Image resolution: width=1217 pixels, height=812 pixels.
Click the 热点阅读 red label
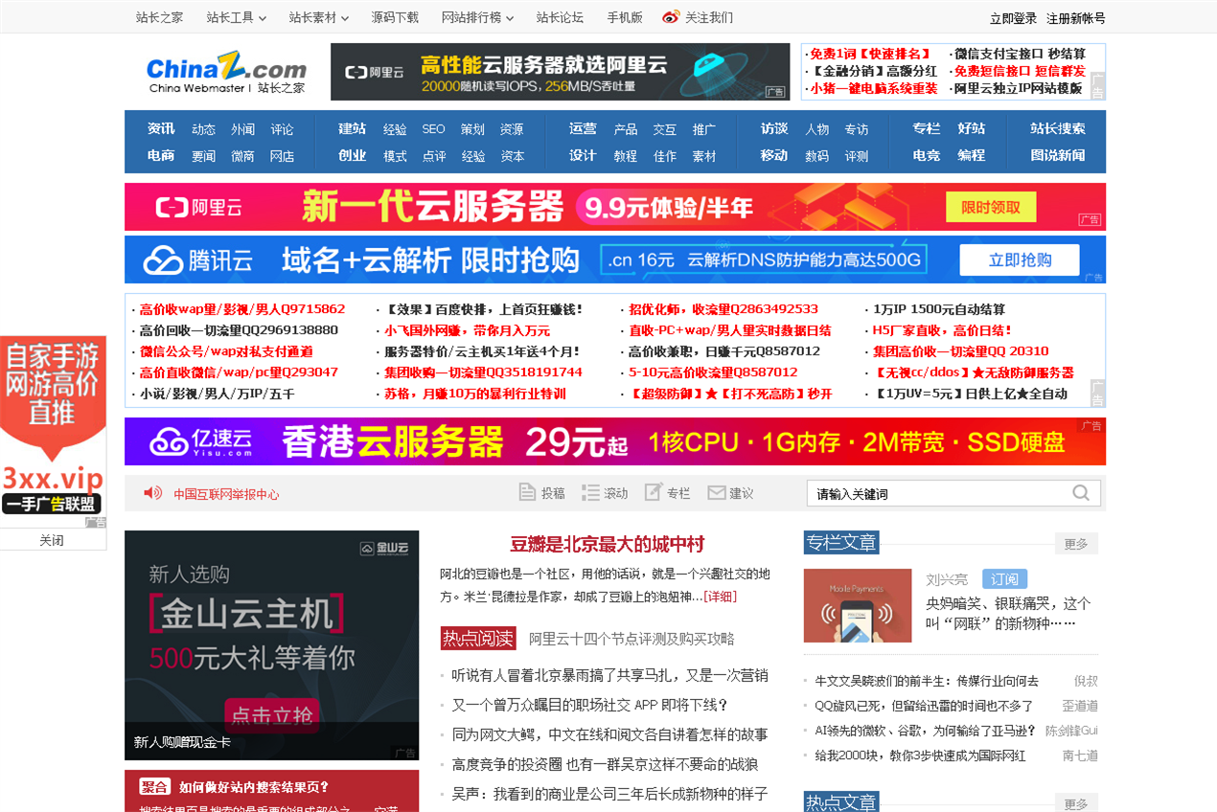coord(478,638)
